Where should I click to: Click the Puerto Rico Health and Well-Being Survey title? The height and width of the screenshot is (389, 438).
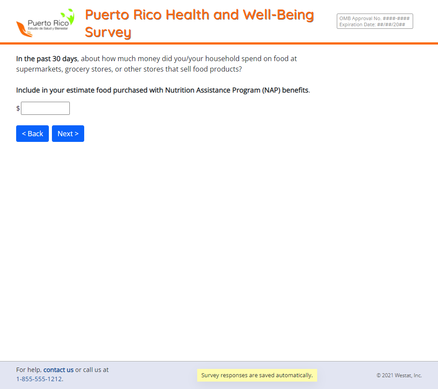point(199,24)
